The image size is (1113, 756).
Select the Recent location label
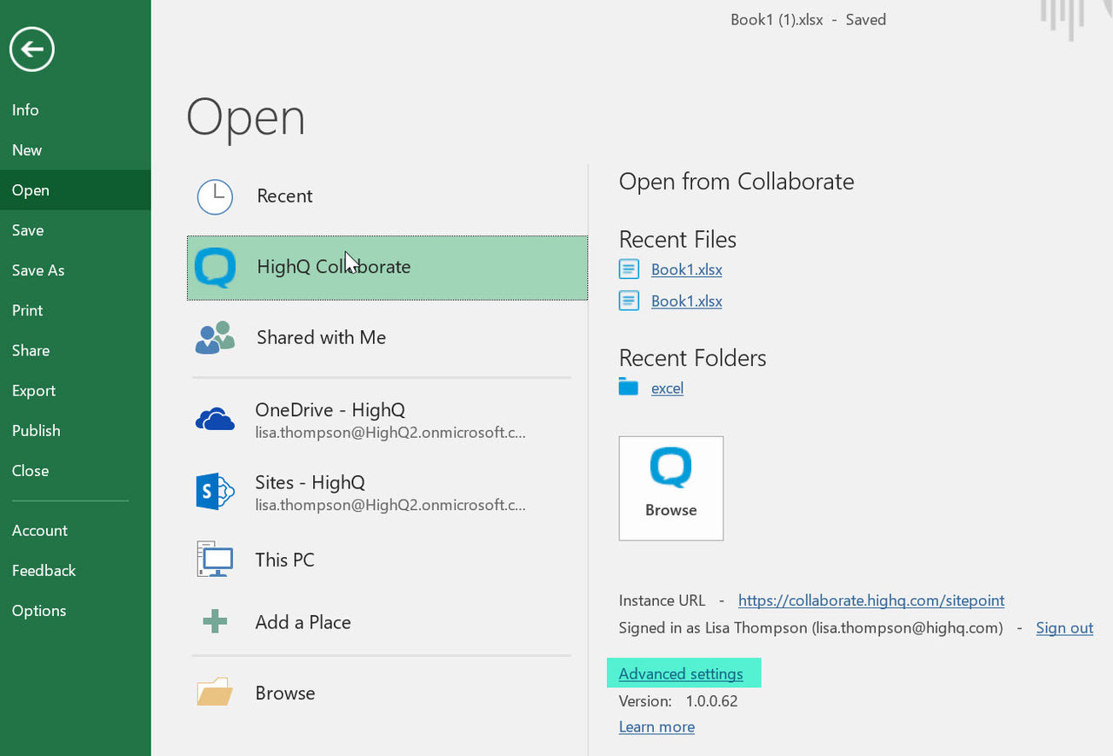tap(284, 196)
